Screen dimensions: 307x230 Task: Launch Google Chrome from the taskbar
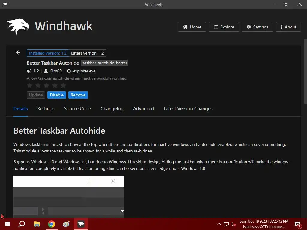[52, 224]
